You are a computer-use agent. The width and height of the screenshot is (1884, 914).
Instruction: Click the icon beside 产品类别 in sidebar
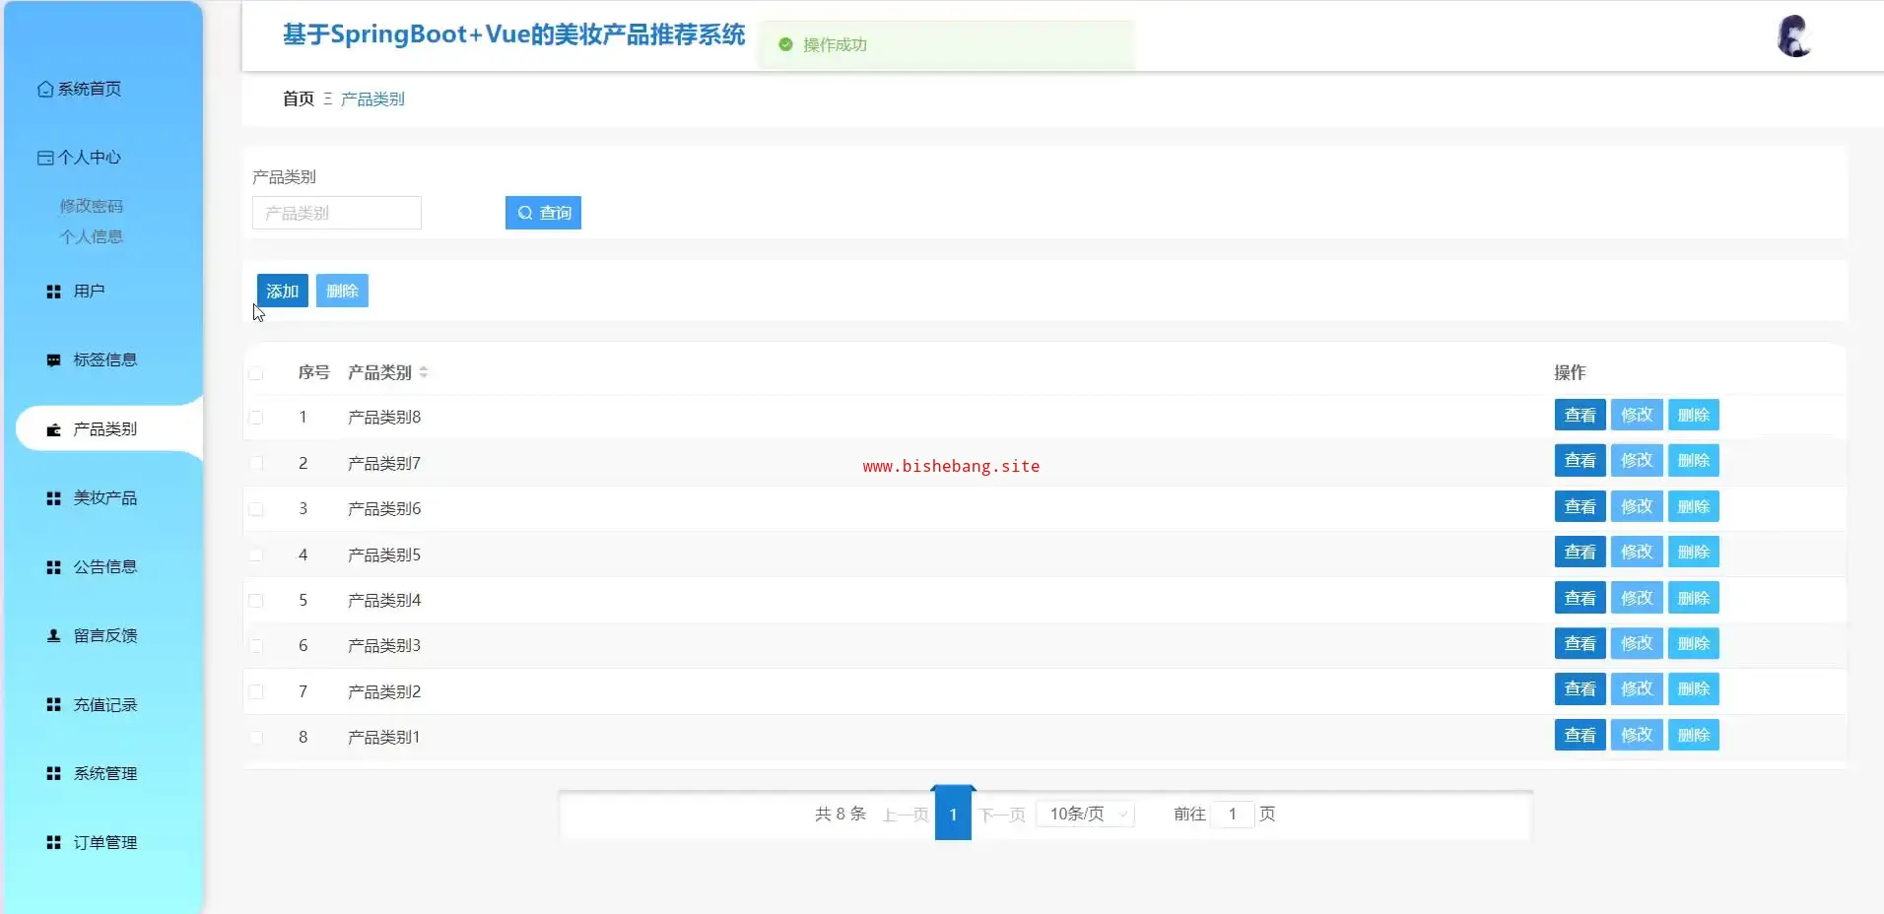(x=54, y=429)
